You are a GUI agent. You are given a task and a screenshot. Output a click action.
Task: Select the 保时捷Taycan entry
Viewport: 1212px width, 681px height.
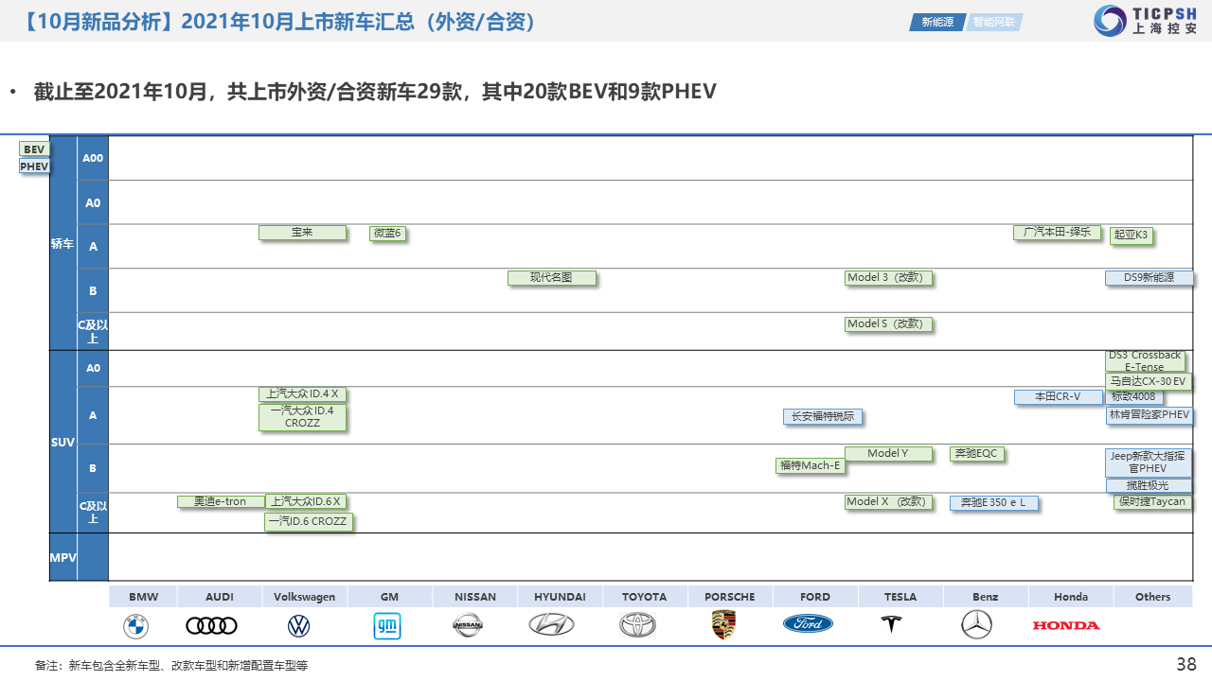pos(1151,502)
